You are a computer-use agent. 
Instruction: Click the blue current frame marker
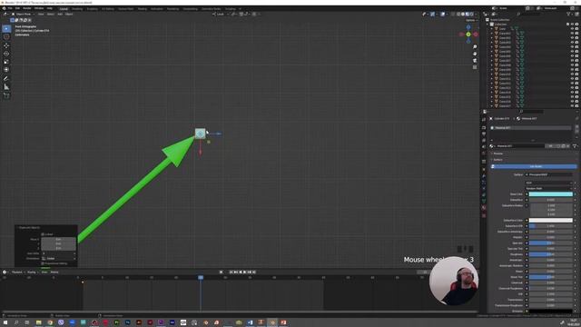click(201, 277)
